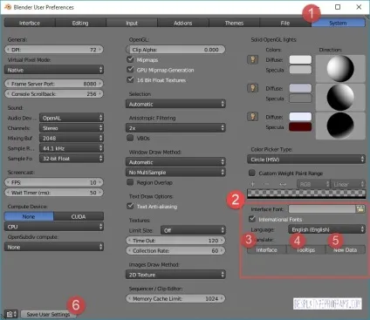Viewport: 370px width, 320px height.
Task: Select the System tab
Action: click(x=338, y=23)
